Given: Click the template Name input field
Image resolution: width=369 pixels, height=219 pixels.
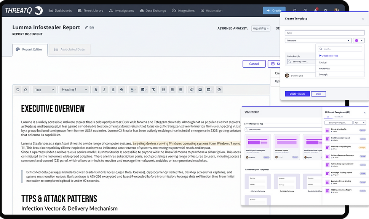Looking at the screenshot, I should (324, 33).
